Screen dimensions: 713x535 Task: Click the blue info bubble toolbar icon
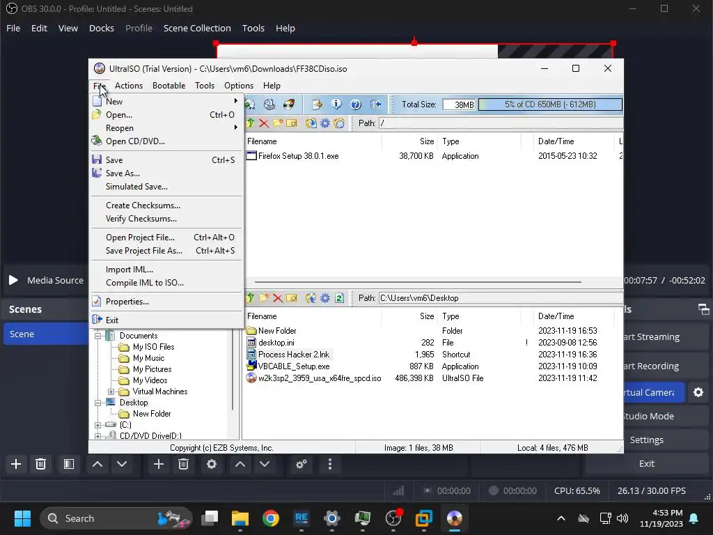coord(336,104)
